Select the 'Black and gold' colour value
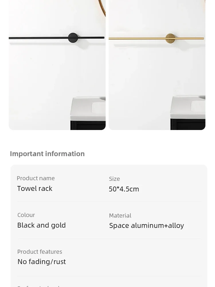This screenshot has width=215, height=287. [x=42, y=225]
